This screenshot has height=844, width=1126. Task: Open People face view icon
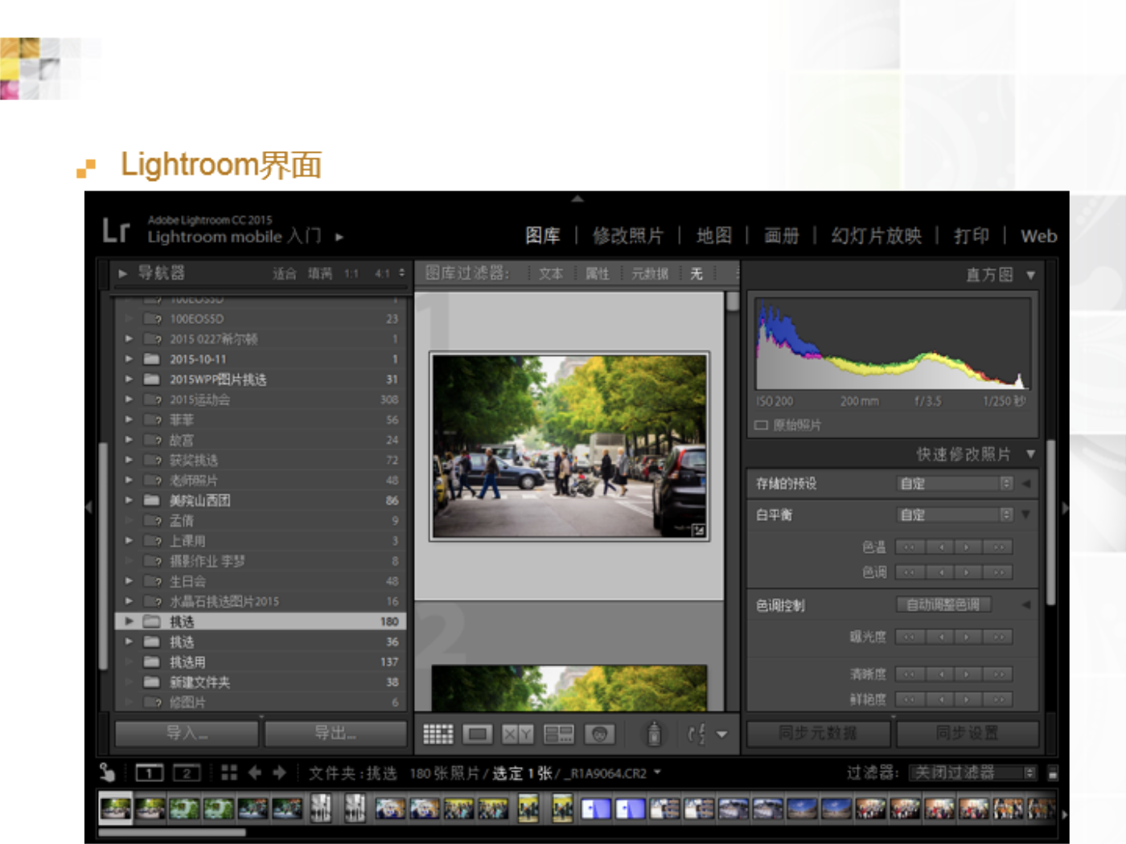(x=599, y=734)
